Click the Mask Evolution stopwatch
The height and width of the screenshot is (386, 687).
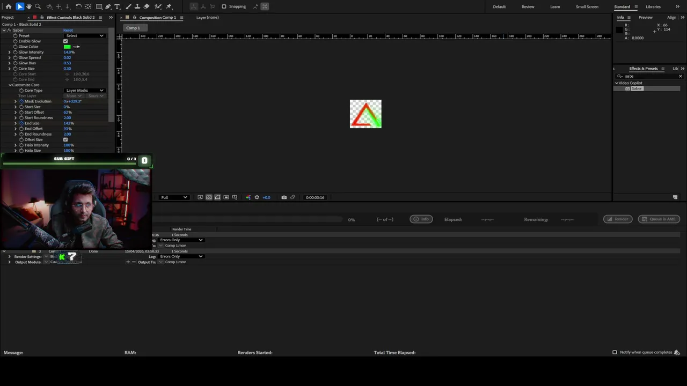(x=21, y=101)
